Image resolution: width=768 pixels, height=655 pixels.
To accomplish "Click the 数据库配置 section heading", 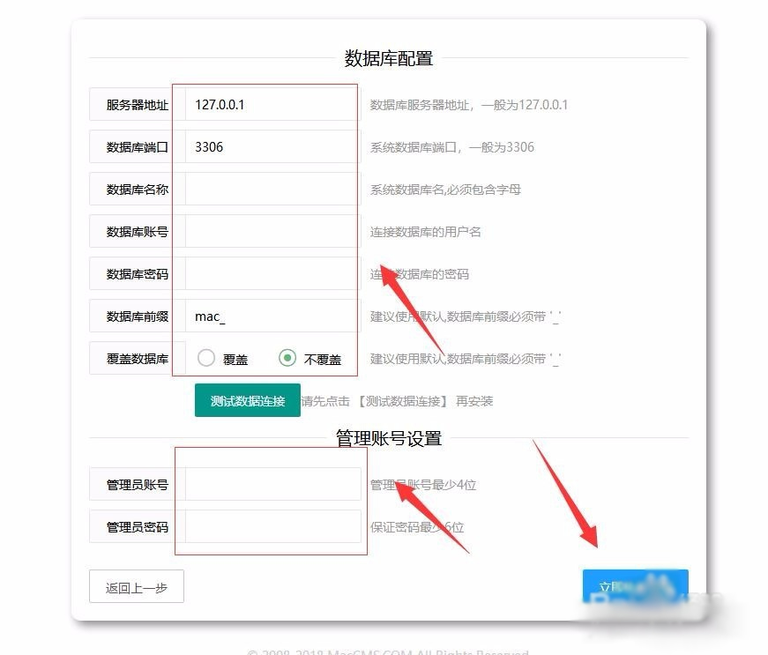I will [388, 59].
